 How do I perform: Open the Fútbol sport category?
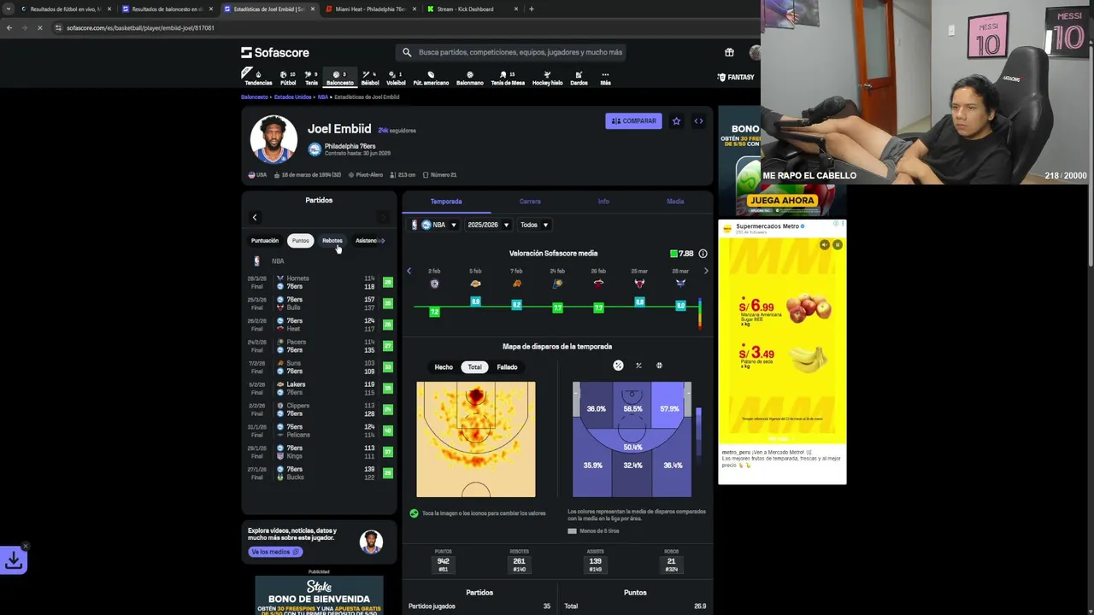[x=288, y=78]
